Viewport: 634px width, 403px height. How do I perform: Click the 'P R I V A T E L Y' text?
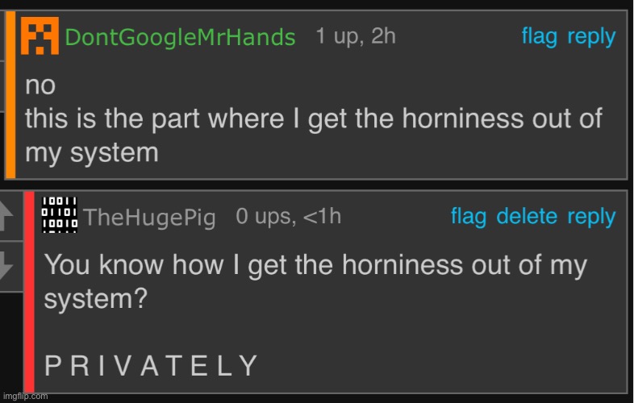coord(151,366)
